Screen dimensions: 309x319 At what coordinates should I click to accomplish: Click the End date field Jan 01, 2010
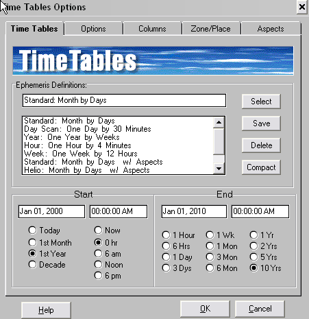coord(194,211)
